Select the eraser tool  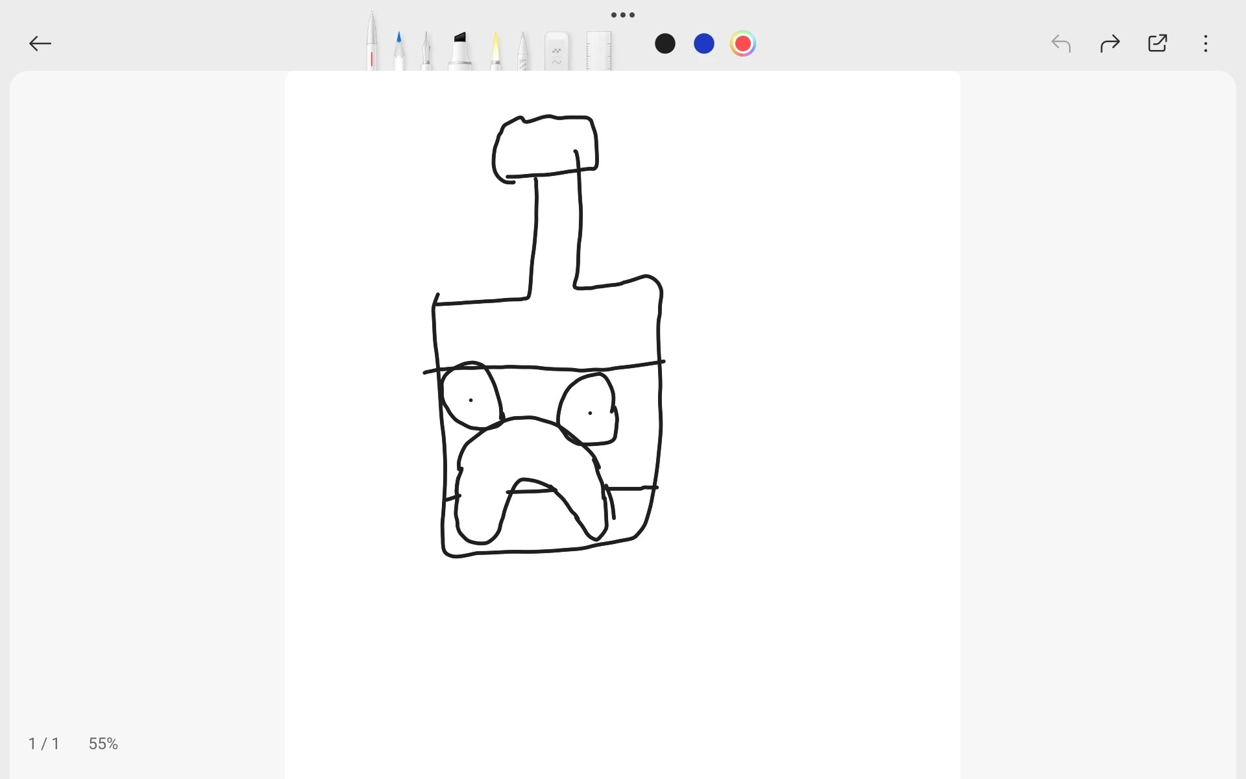point(556,52)
